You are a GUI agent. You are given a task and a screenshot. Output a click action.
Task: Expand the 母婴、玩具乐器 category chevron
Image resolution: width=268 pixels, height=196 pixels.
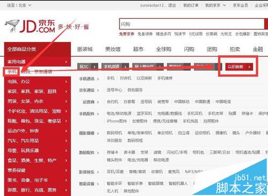tap(66, 150)
